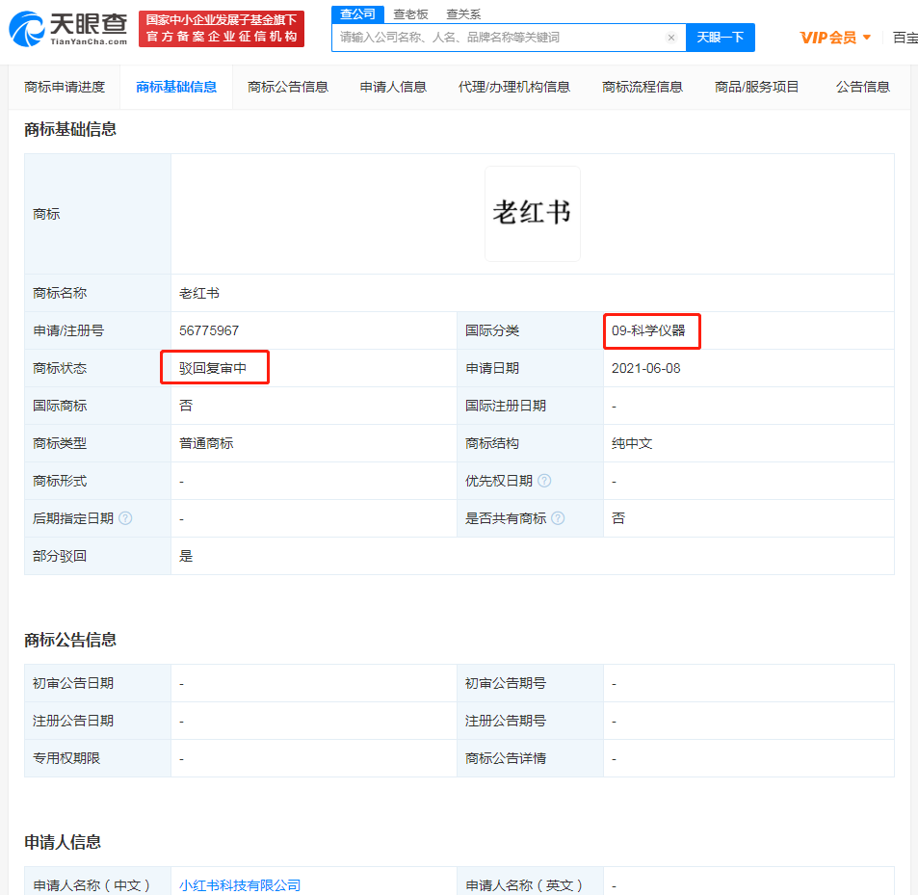Select the 驳回复审中 status value
This screenshot has height=895, width=918.
click(213, 368)
